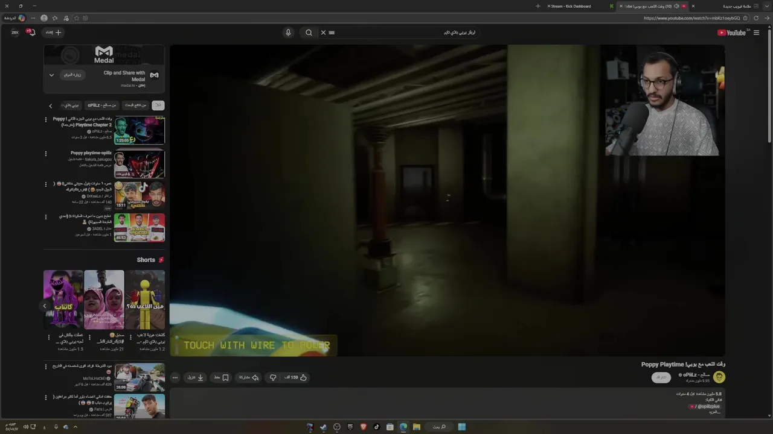Image resolution: width=773 pixels, height=434 pixels.
Task: Expand the video description with more
Action: tap(715, 412)
